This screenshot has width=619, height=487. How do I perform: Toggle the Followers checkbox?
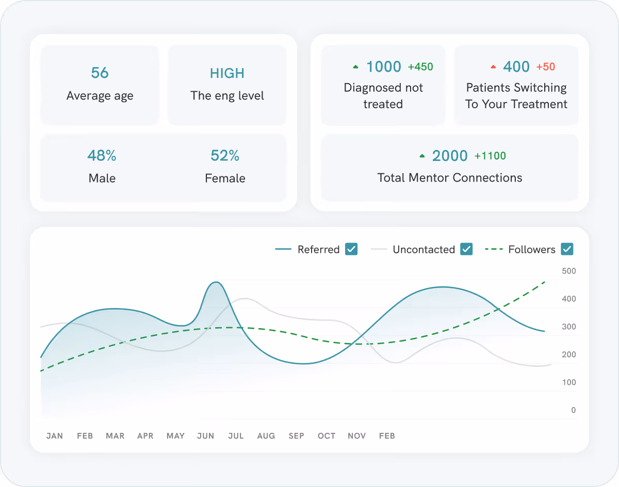coord(567,249)
